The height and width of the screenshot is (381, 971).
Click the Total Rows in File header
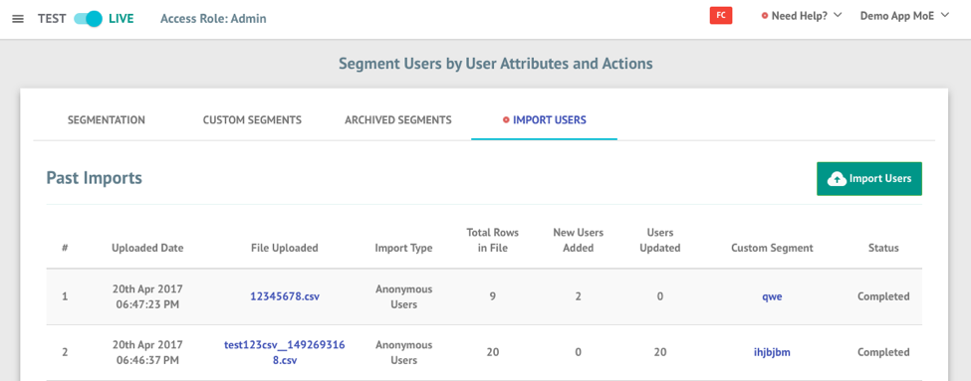tap(493, 241)
